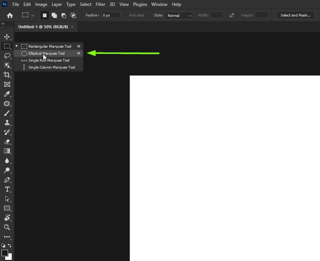Select the Pen tool
320x261 pixels.
[x=7, y=180]
